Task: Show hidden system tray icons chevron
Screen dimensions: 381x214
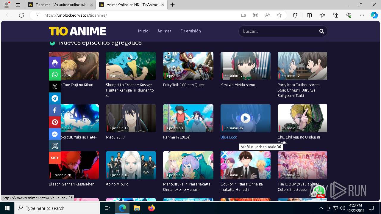Action: click(x=321, y=208)
